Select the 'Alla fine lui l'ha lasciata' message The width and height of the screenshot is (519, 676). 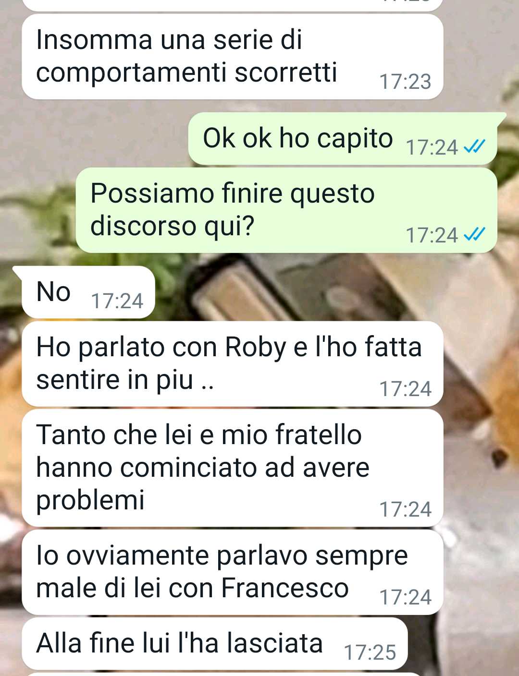click(x=214, y=644)
